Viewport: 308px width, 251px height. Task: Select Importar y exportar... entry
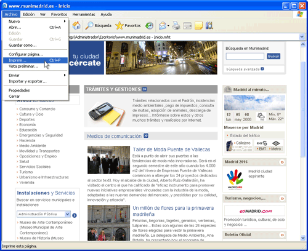(35, 81)
